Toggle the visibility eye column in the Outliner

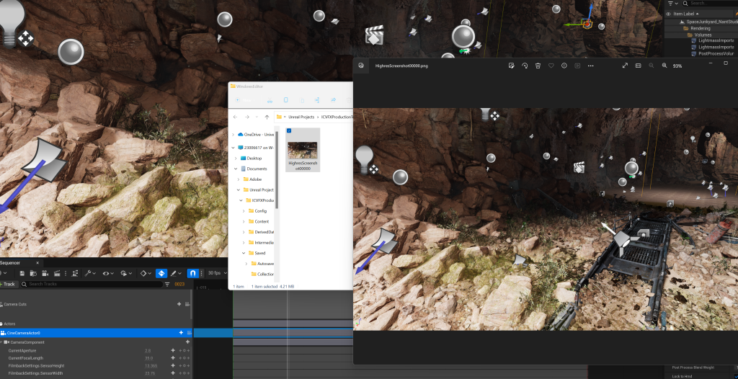(x=668, y=14)
